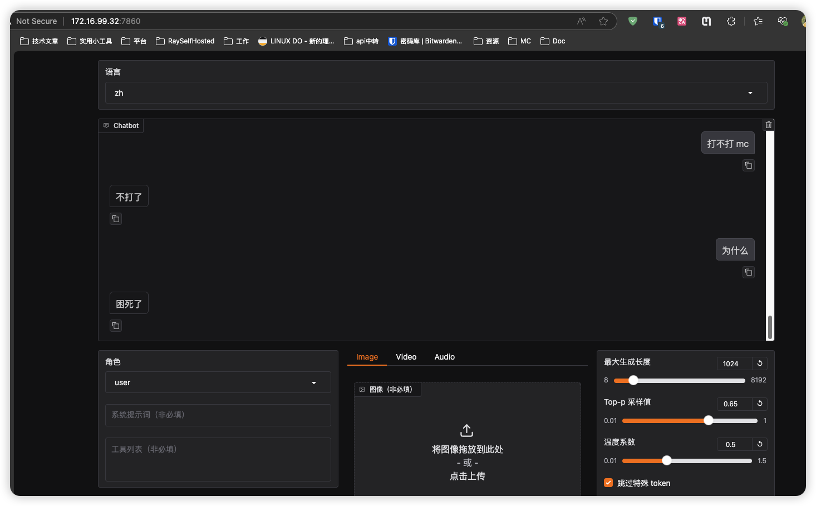Viewport: 816px width, 506px height.
Task: Copy the '打不打 mc' message
Action: click(749, 165)
